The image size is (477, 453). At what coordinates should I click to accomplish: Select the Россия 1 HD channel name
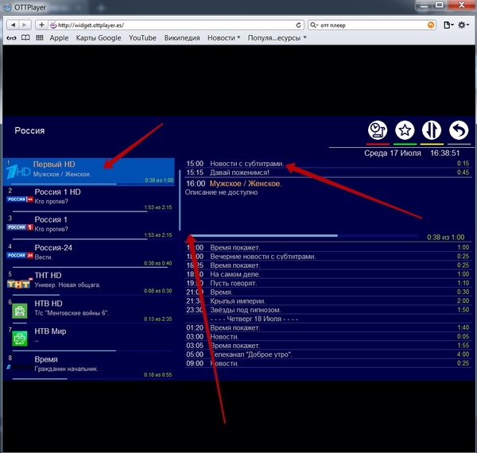(x=57, y=192)
